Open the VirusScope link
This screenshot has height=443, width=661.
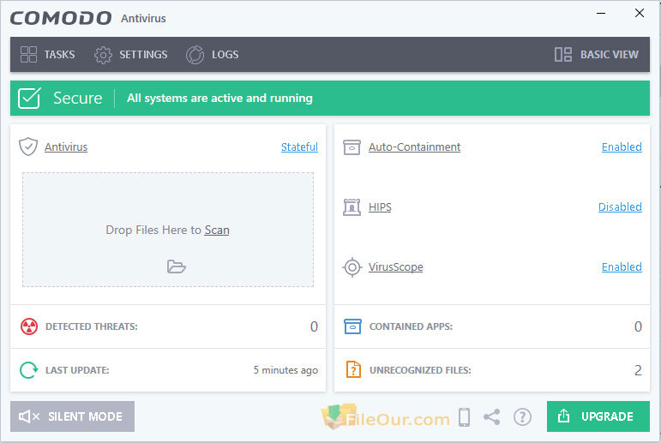tap(396, 267)
